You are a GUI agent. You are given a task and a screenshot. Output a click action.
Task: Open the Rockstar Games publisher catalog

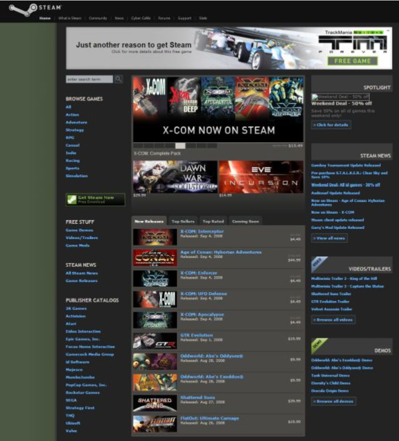coord(82,392)
